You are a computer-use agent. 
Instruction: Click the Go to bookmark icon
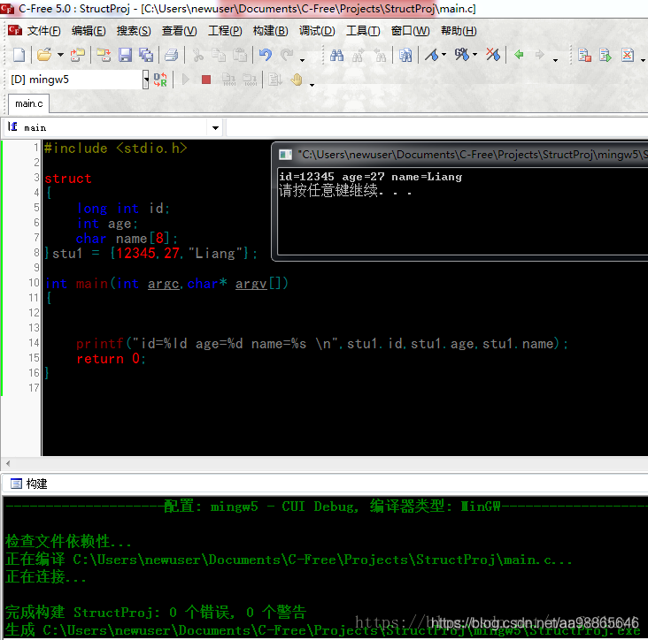point(461,55)
